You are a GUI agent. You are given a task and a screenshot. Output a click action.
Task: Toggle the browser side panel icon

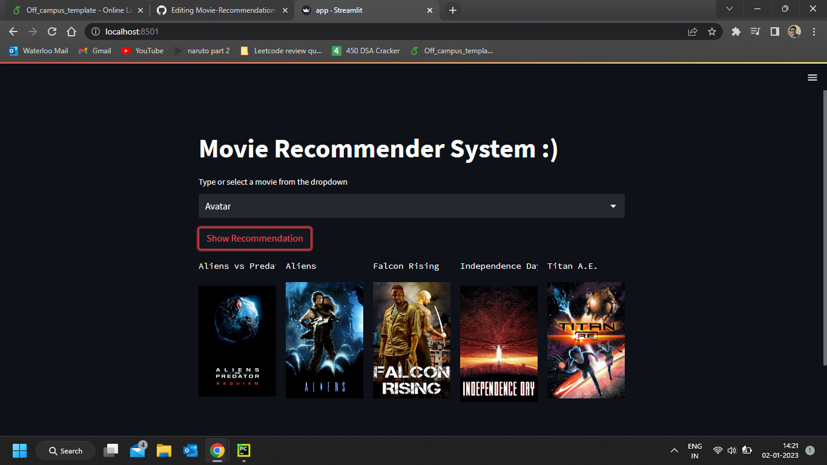[x=774, y=31]
